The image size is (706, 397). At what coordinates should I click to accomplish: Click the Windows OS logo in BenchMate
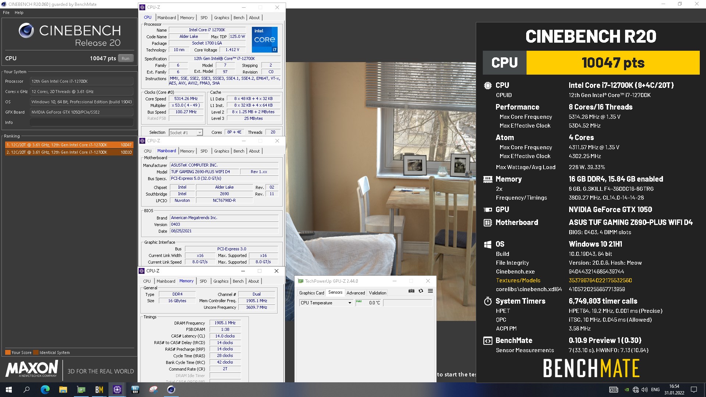(x=488, y=244)
